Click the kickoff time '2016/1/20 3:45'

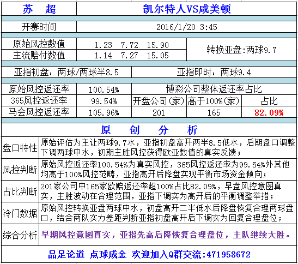click(x=187, y=27)
